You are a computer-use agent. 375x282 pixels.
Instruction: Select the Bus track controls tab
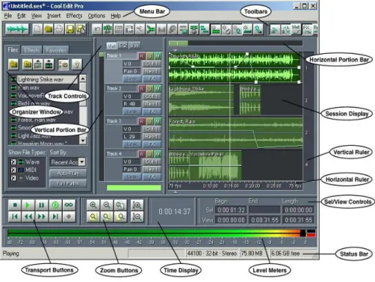pos(134,46)
